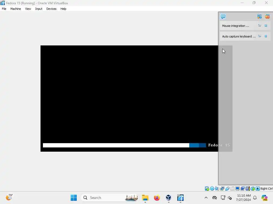Click the network adapter status icon
This screenshot has height=204, width=273.
pos(222,189)
